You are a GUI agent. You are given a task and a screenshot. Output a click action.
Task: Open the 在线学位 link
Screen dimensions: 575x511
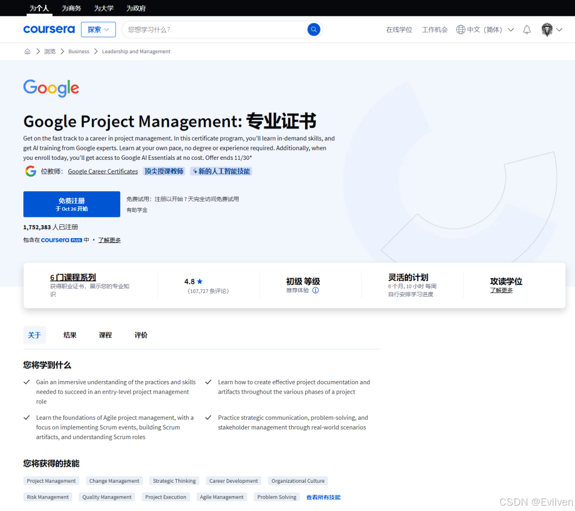pyautogui.click(x=399, y=30)
